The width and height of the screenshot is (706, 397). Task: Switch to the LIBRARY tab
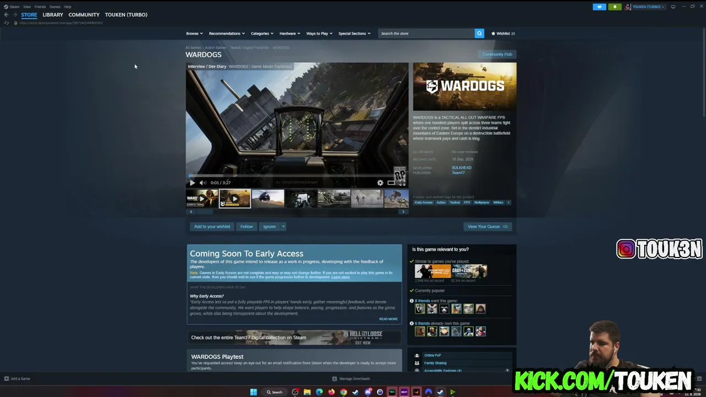coord(53,15)
